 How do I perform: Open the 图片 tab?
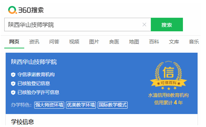pyautogui.click(x=94, y=42)
